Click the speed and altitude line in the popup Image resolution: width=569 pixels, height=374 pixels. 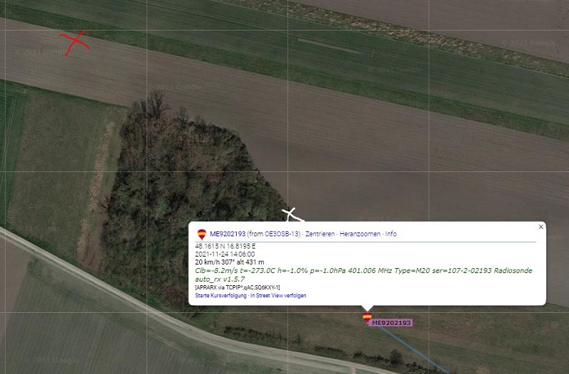[x=230, y=262]
